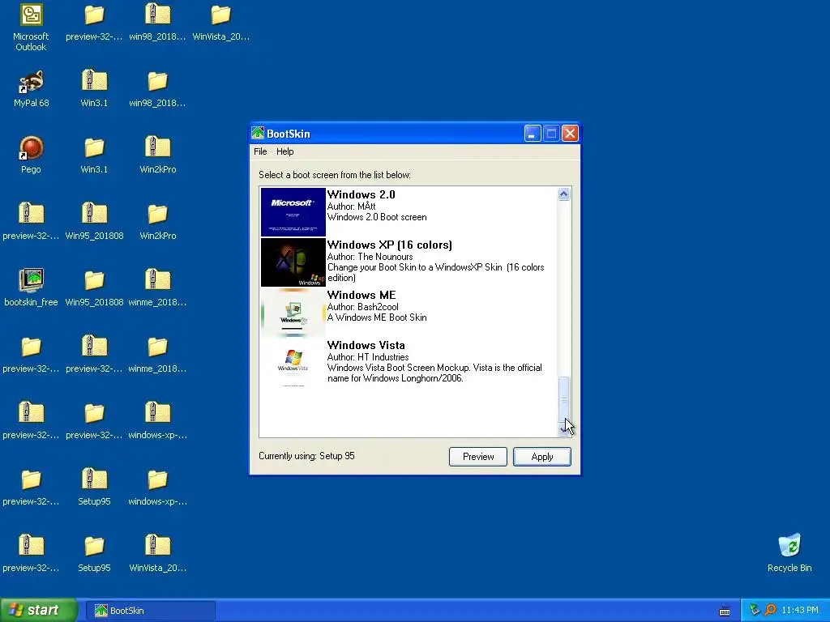Close the BootSkin window
This screenshot has width=830, height=622.
point(570,134)
